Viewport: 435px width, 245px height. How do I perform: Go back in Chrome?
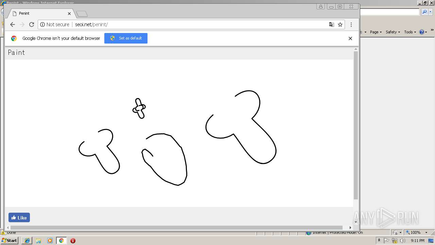pyautogui.click(x=13, y=24)
